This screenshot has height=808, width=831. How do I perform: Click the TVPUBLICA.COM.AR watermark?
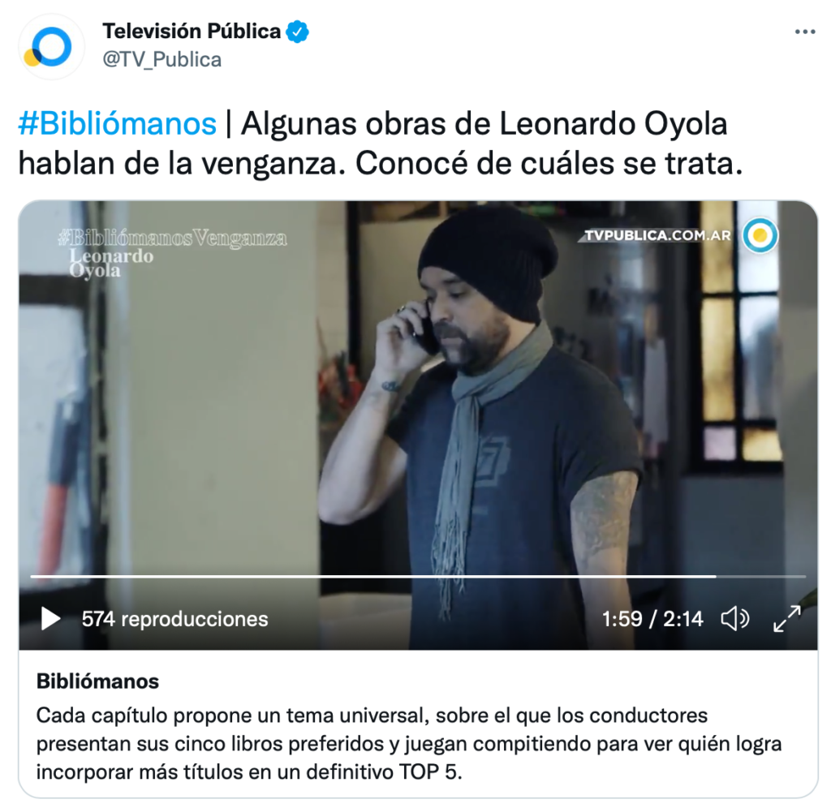[657, 235]
